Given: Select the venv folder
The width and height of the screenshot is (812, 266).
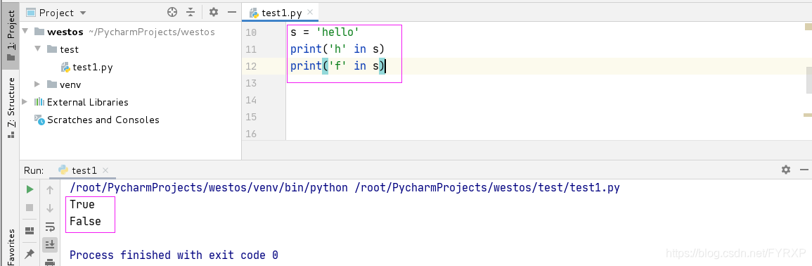Looking at the screenshot, I should (64, 84).
